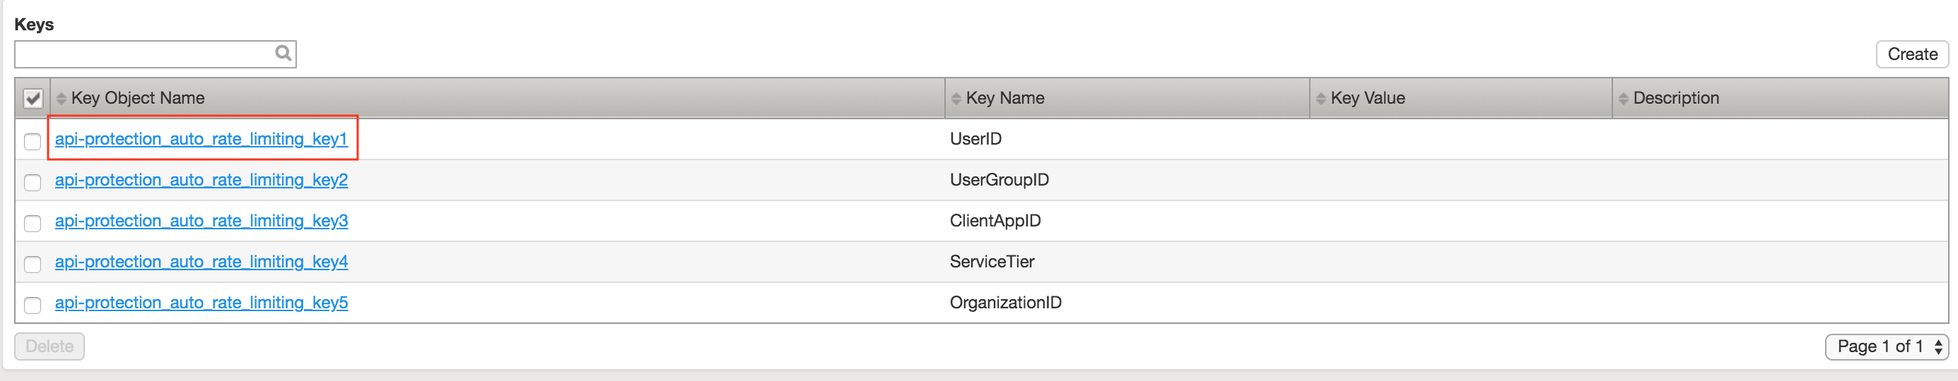Check the box for rate_limiting_key1 row
This screenshot has height=381, width=1958.
pos(33,141)
